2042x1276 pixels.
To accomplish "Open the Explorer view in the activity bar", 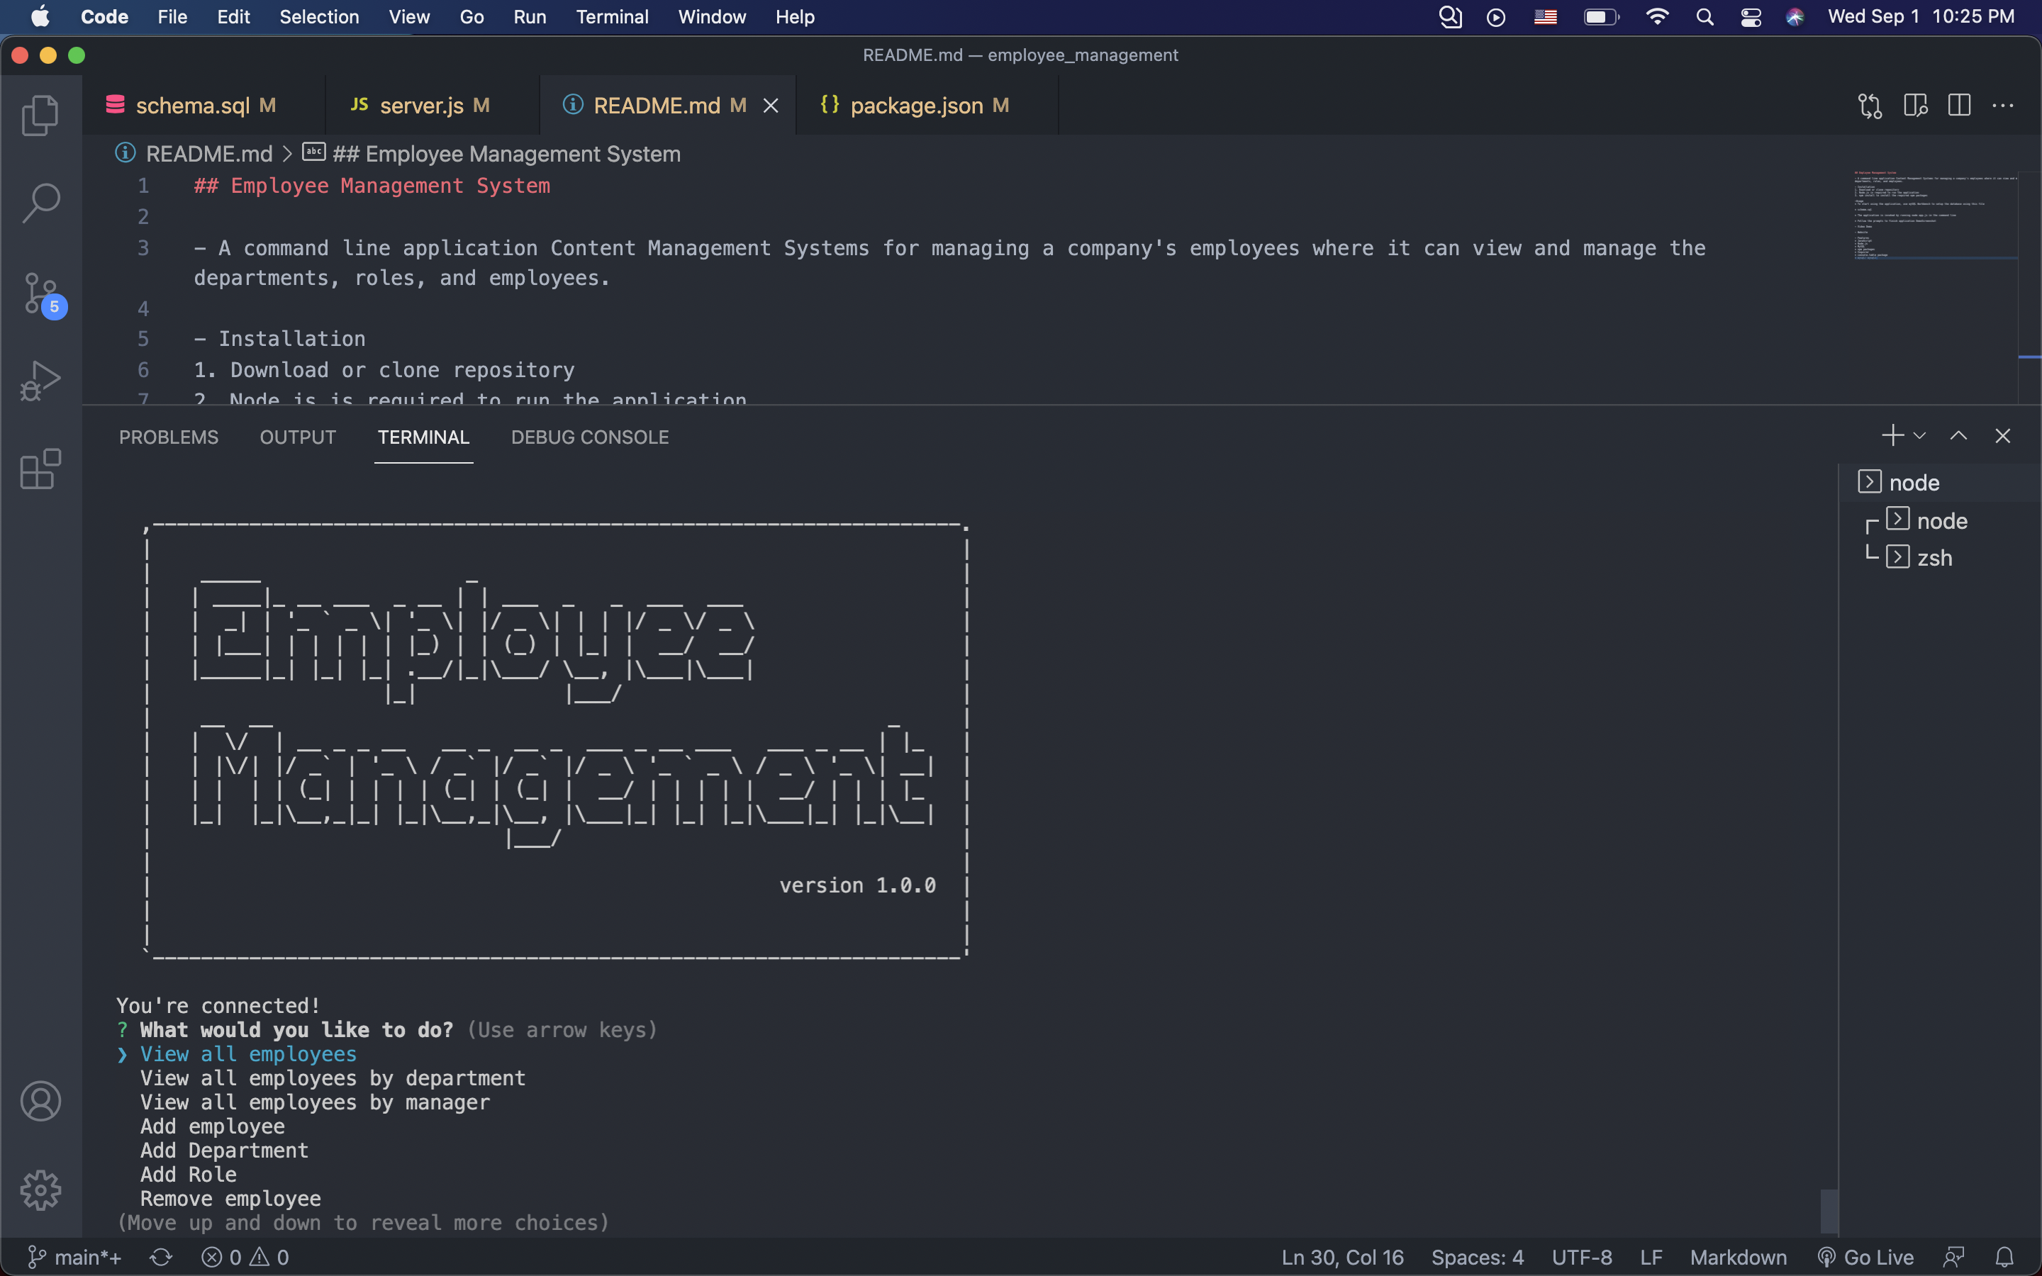I will point(40,115).
